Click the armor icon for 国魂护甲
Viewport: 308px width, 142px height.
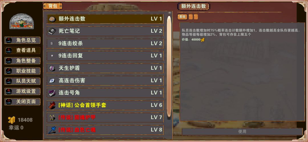(52, 117)
